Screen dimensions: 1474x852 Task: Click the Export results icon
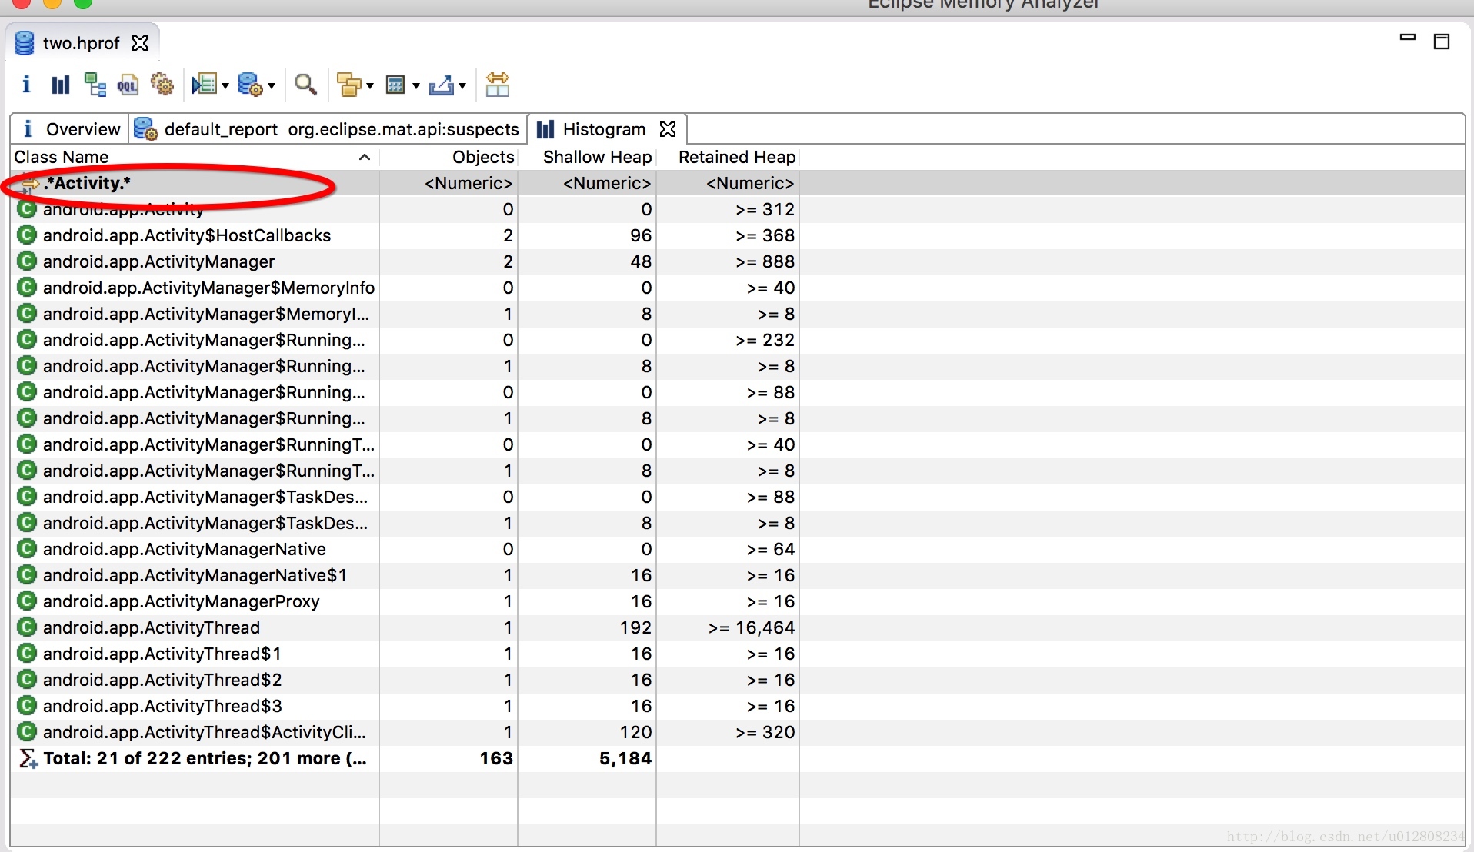click(442, 85)
